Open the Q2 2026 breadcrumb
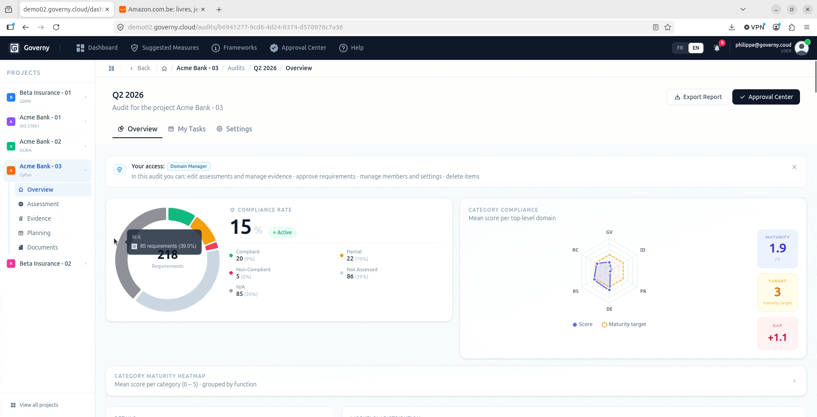Image resolution: width=817 pixels, height=417 pixels. [x=265, y=68]
